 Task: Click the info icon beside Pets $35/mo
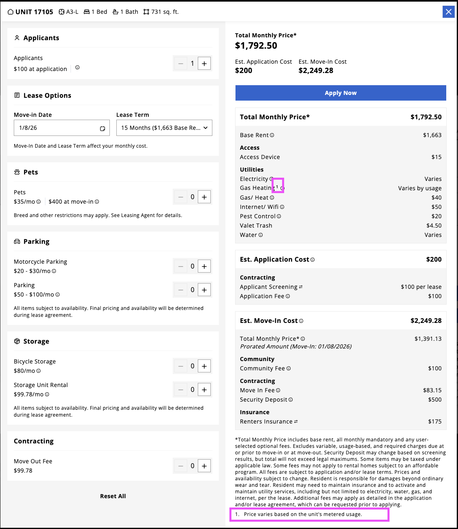pyautogui.click(x=39, y=202)
